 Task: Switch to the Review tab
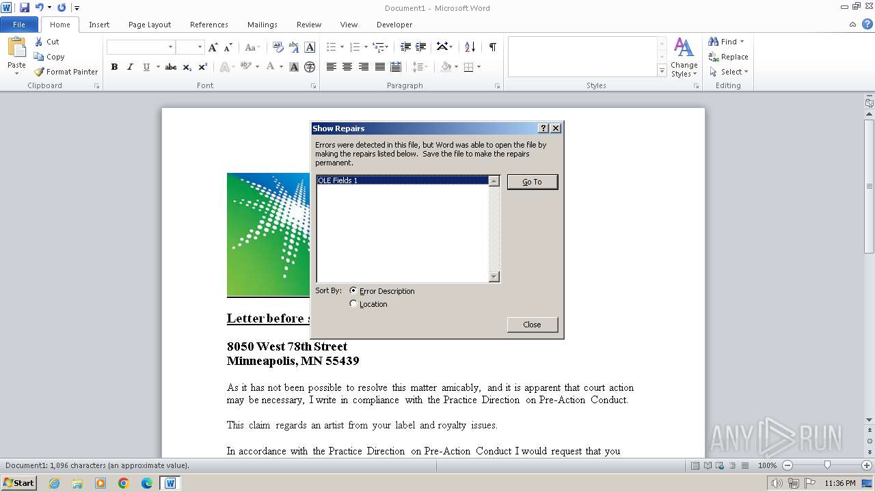(x=309, y=25)
